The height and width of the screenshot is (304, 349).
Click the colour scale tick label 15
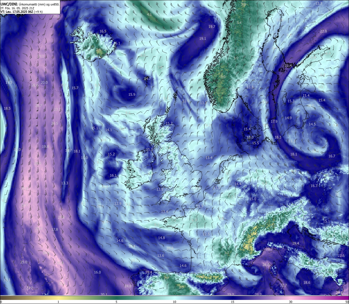click(x=233, y=302)
